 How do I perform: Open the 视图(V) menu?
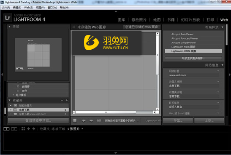pos(41,8)
